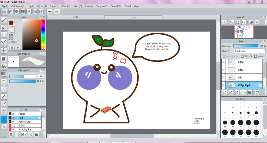This screenshot has width=267, height=143.
Task: Click the navigator preview thumbnail
Action: click(243, 32)
